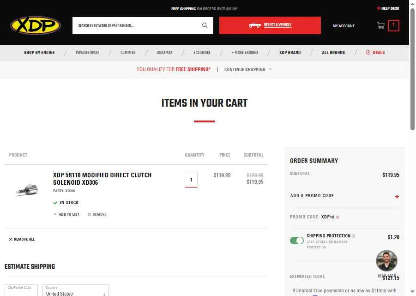The height and width of the screenshot is (296, 416).
Task: Click the Deals tag icon
Action: click(368, 53)
